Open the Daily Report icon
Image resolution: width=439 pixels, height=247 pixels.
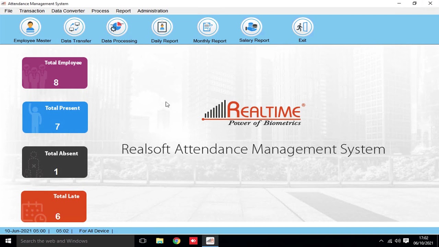[x=162, y=27]
